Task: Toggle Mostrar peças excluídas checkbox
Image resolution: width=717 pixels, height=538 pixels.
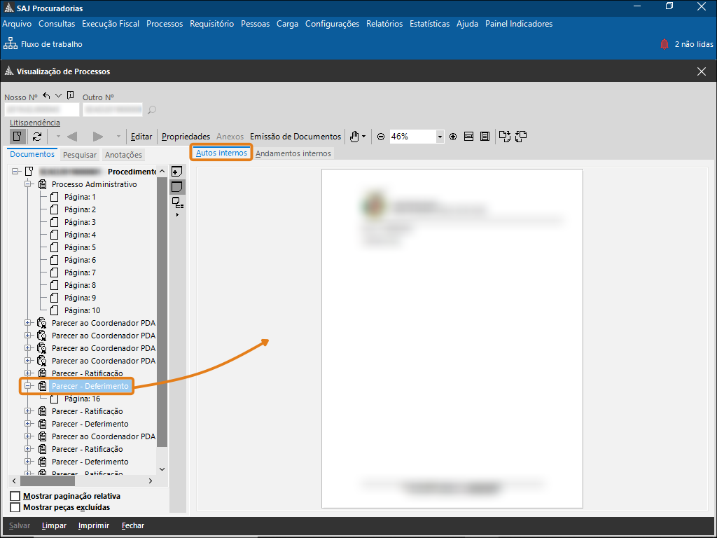Action: 15,507
